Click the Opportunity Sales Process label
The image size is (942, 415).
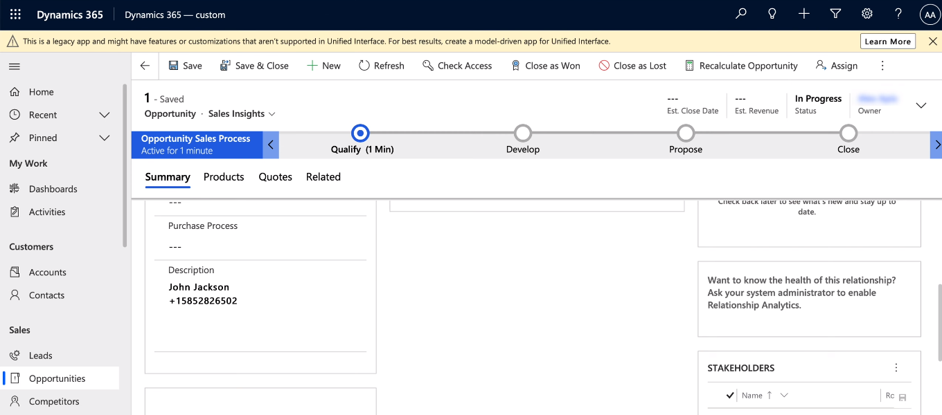[x=196, y=138]
